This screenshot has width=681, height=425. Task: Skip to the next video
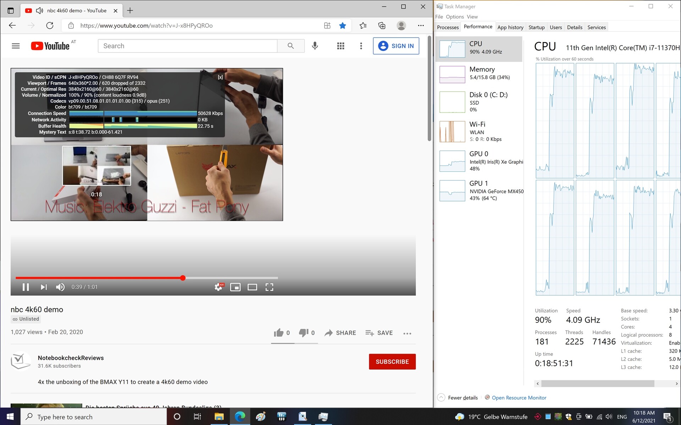click(x=44, y=287)
